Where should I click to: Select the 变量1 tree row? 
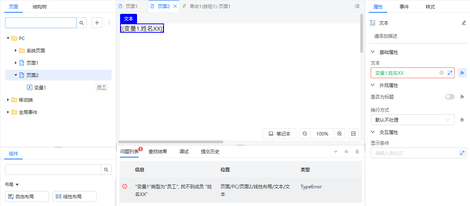pyautogui.click(x=58, y=87)
